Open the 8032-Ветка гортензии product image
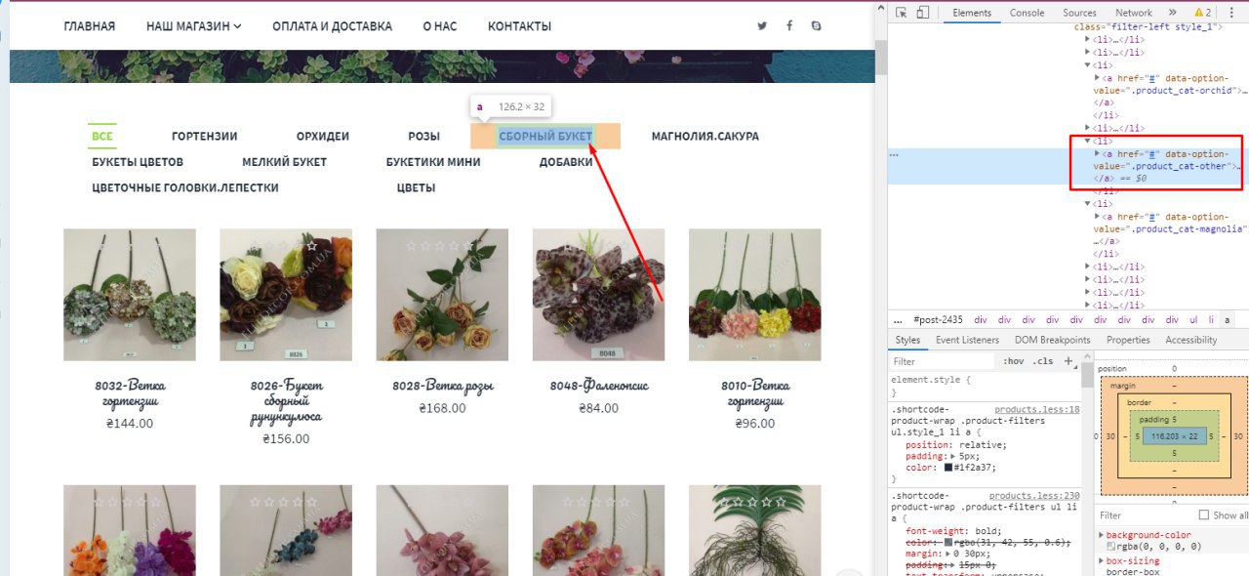The height and width of the screenshot is (576, 1249). 130,295
